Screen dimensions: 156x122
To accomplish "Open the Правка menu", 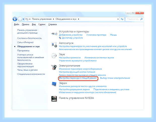I will [x=25, y=24].
